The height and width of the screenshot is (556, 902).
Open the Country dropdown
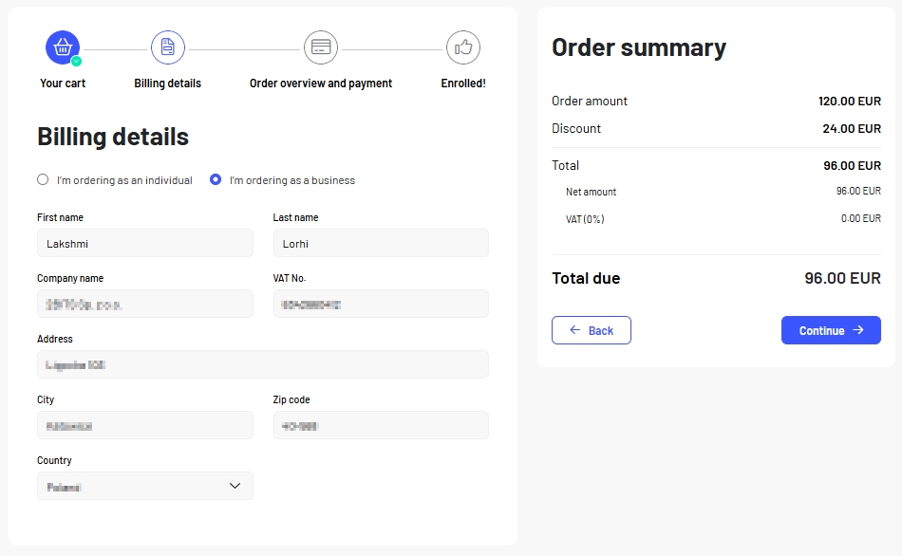(145, 486)
